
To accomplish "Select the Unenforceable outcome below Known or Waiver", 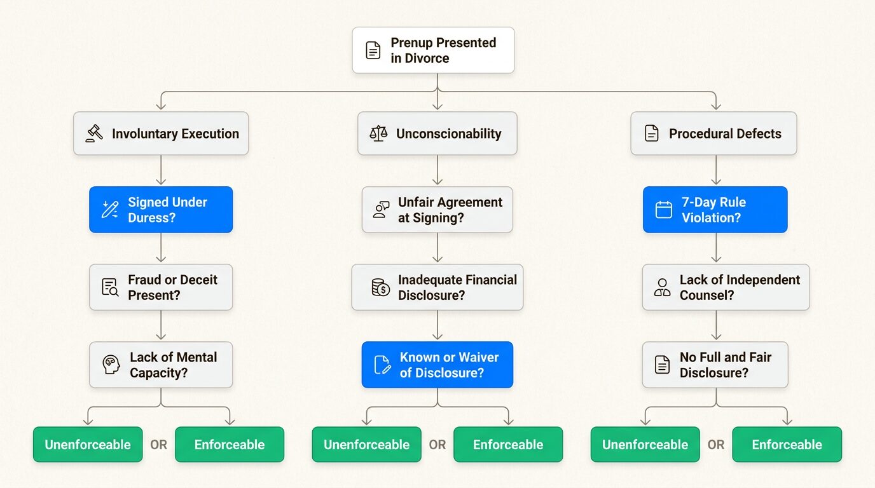I will point(366,445).
